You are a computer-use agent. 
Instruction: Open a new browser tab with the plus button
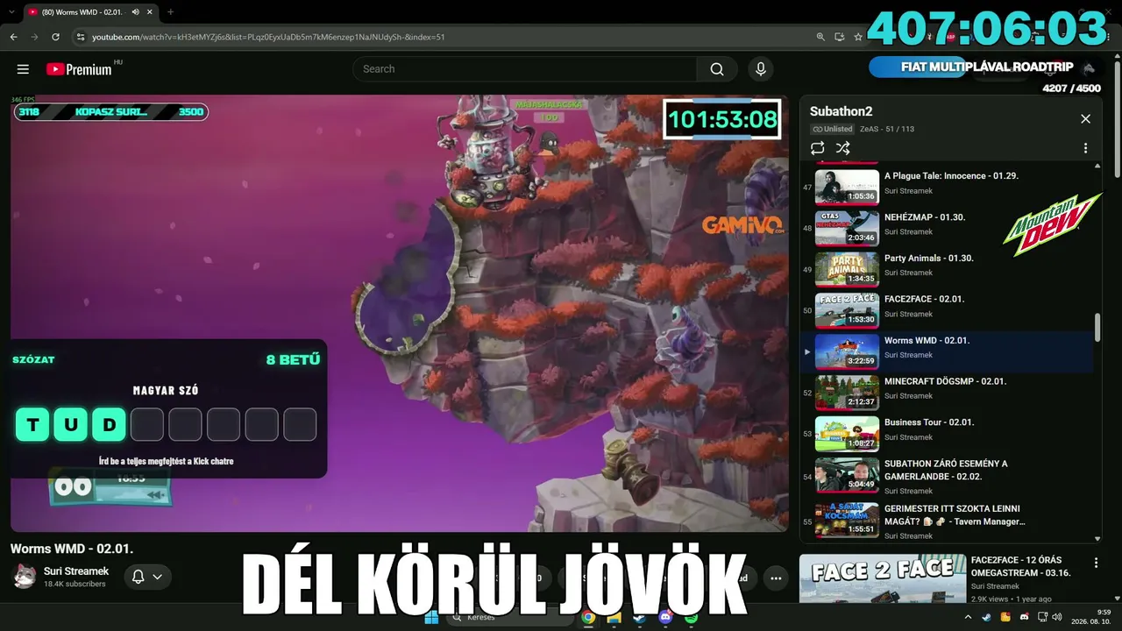170,12
